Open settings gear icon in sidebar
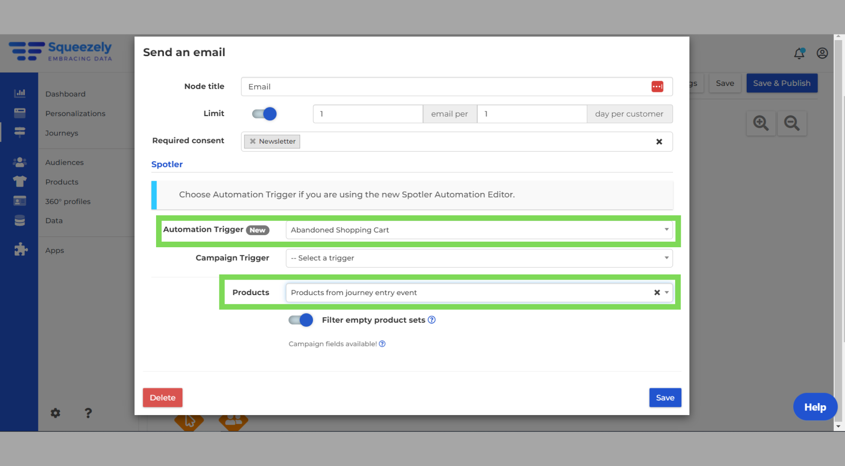This screenshot has height=466, width=845. (56, 413)
